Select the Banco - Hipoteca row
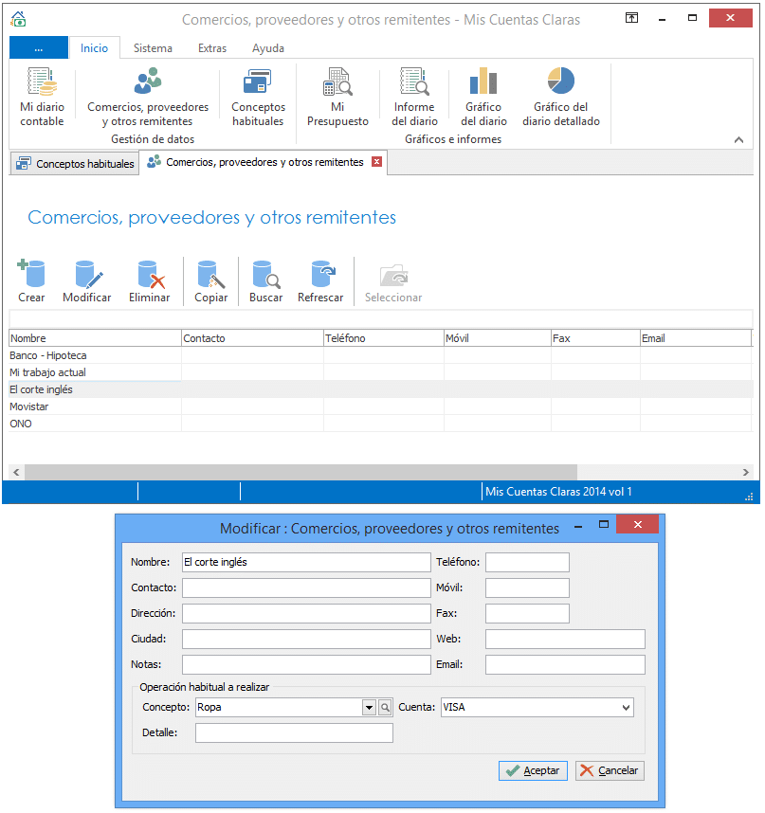Screen dimensions: 765x813 tap(381, 355)
